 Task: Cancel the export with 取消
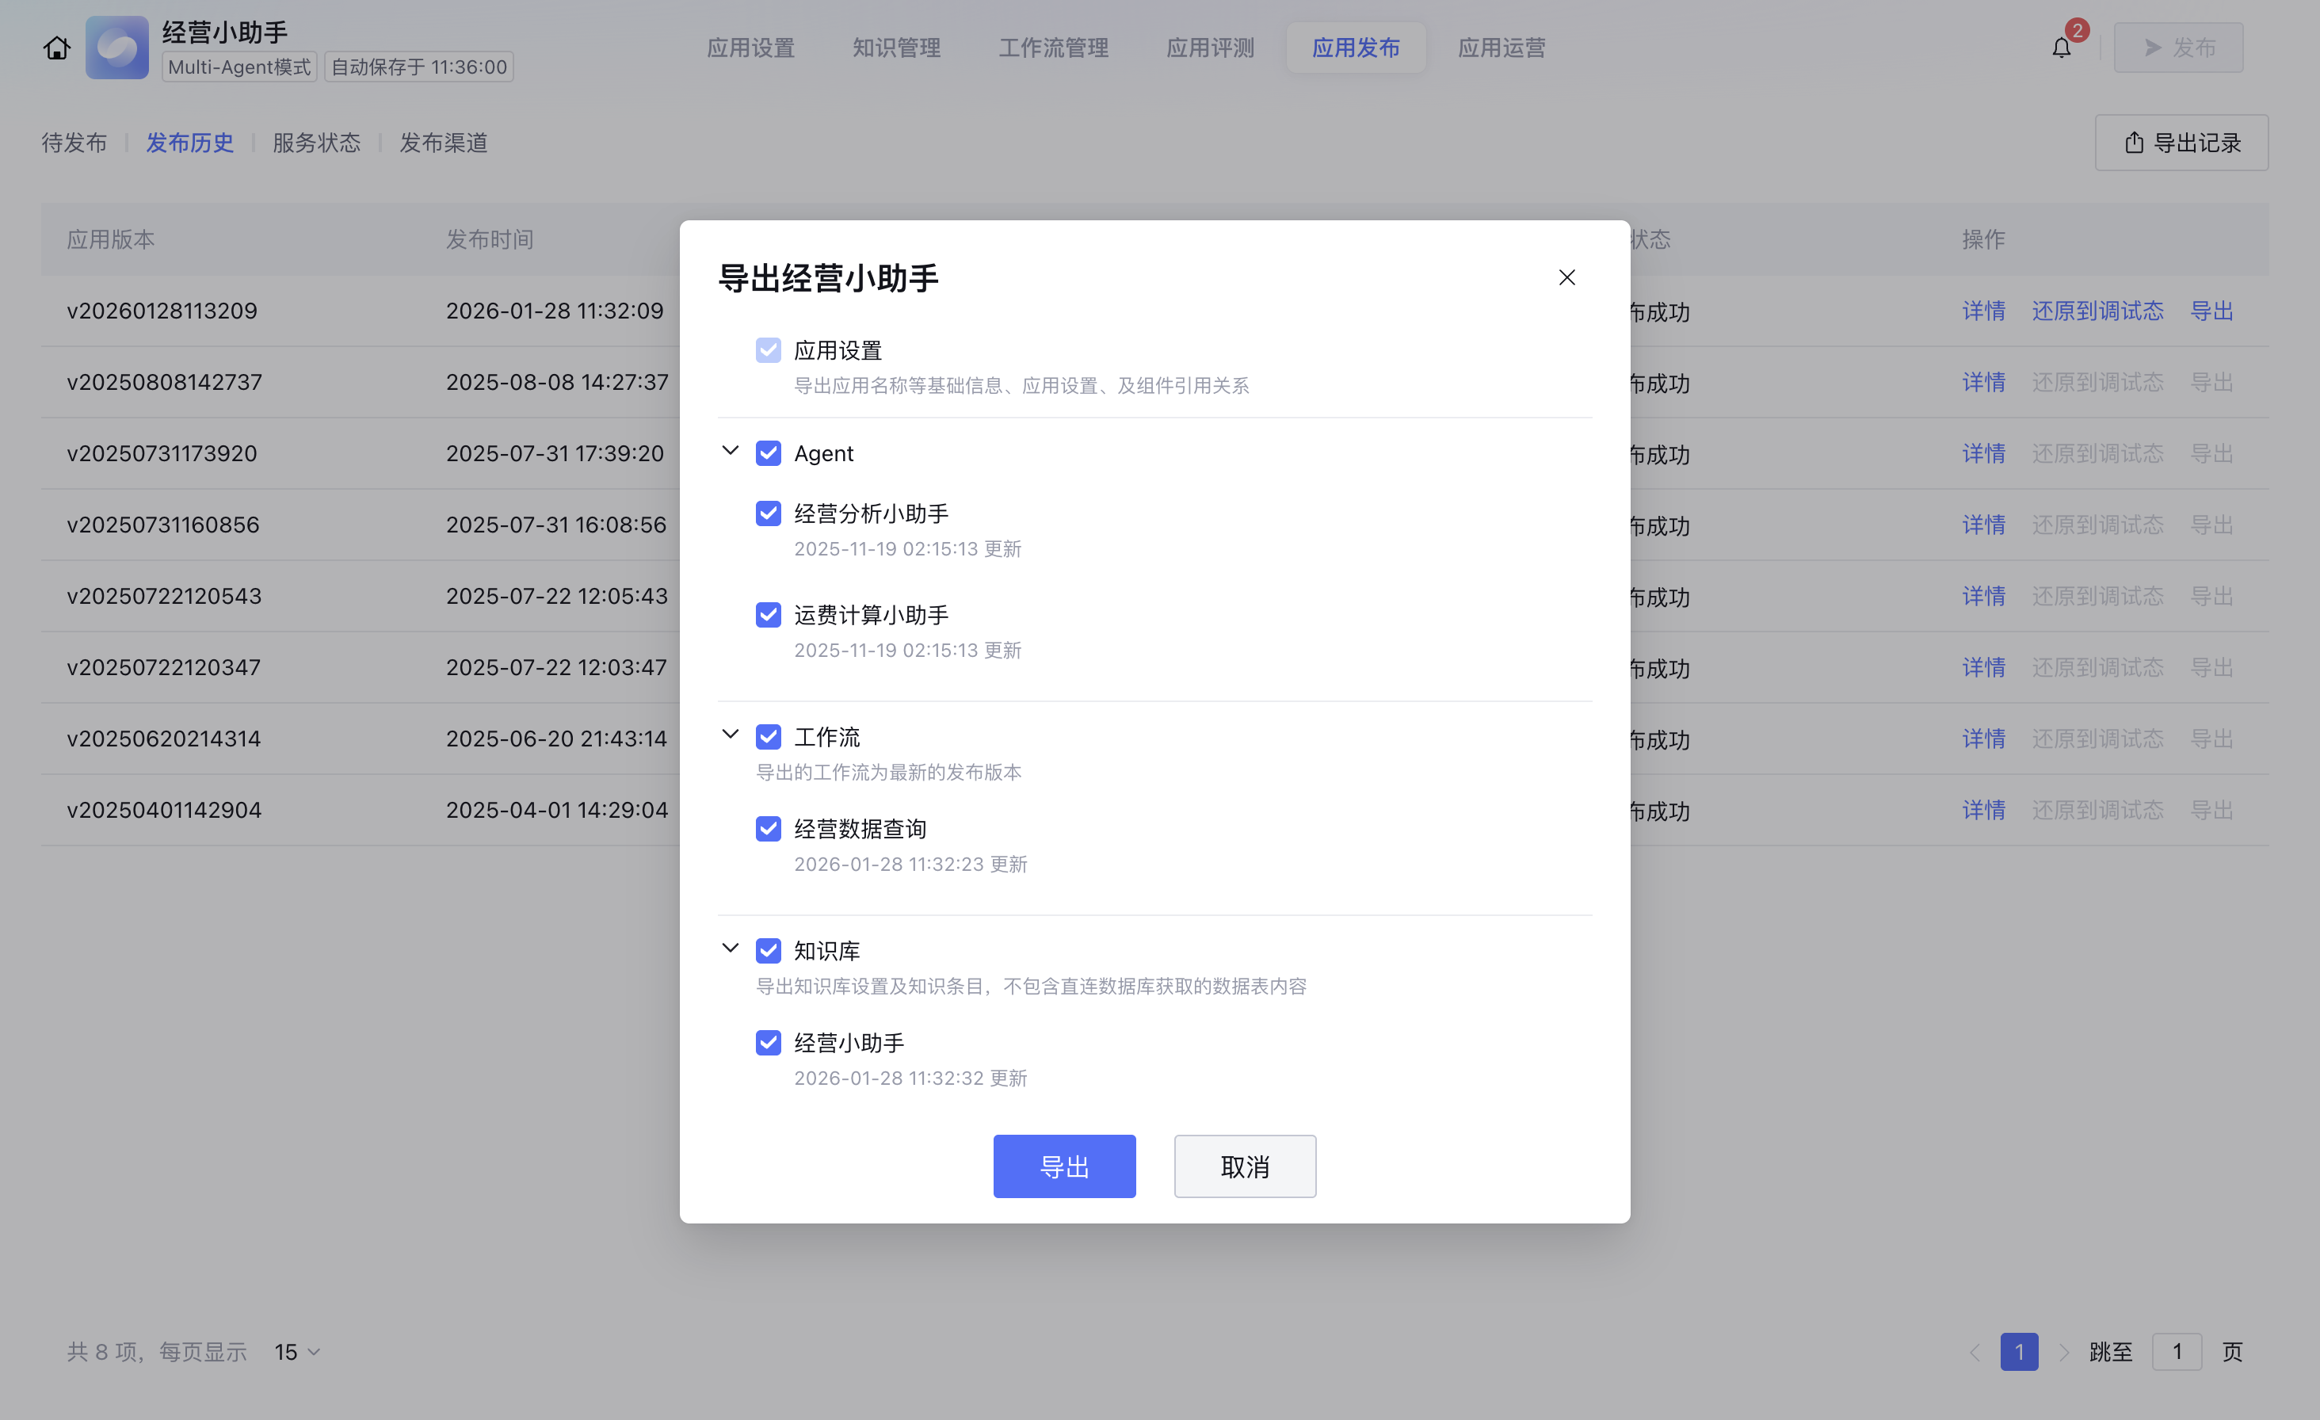pos(1245,1166)
